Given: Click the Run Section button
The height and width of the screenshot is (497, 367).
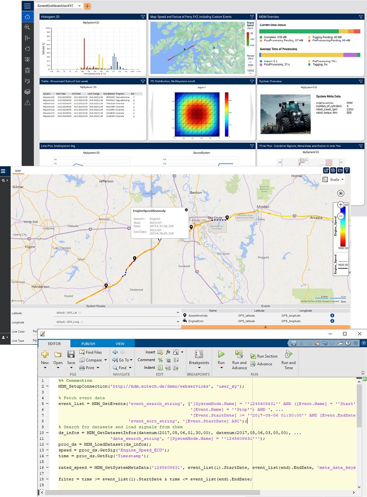Looking at the screenshot, I should [264, 356].
